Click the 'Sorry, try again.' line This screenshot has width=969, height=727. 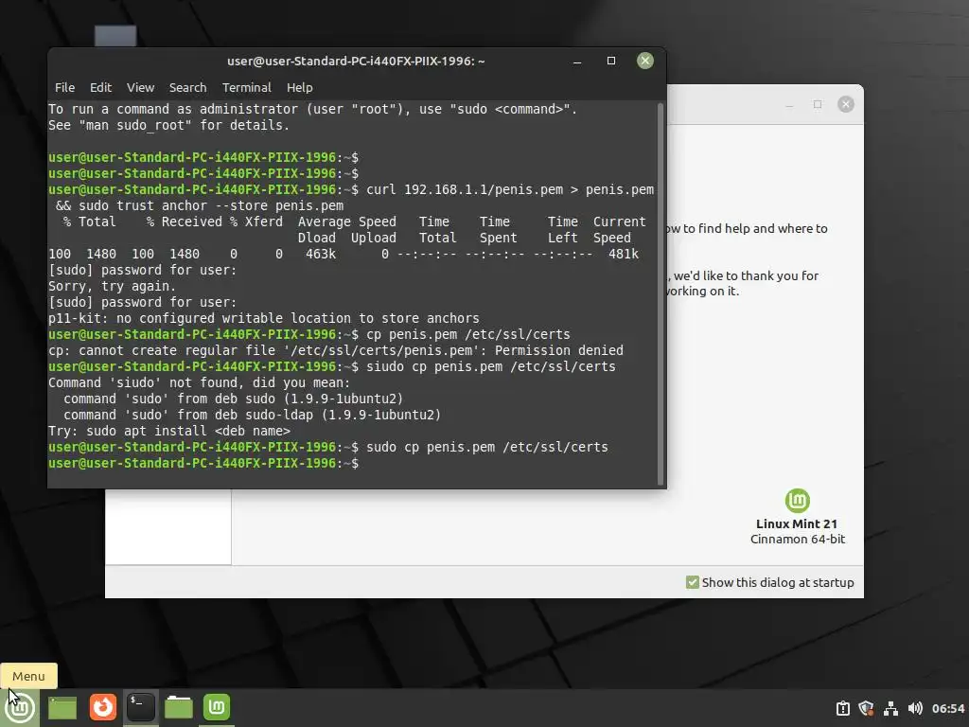pos(112,286)
